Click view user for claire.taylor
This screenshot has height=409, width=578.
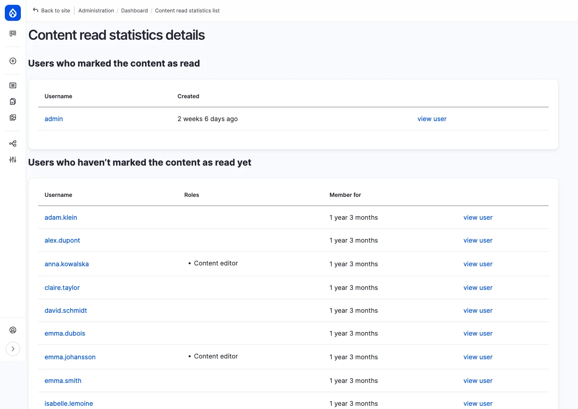478,288
